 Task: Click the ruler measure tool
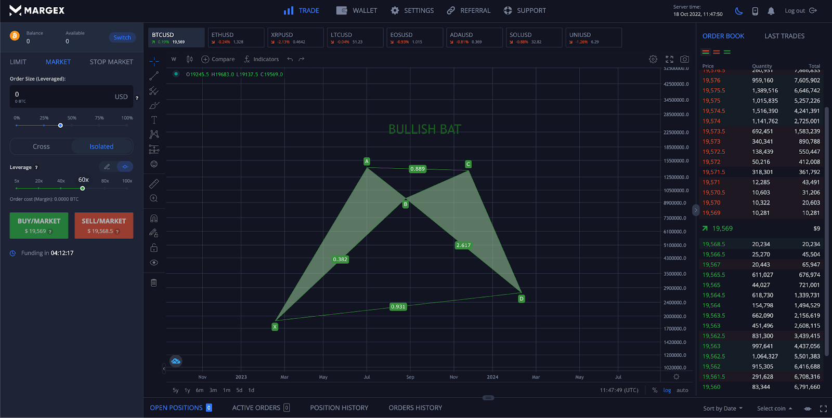tap(154, 184)
